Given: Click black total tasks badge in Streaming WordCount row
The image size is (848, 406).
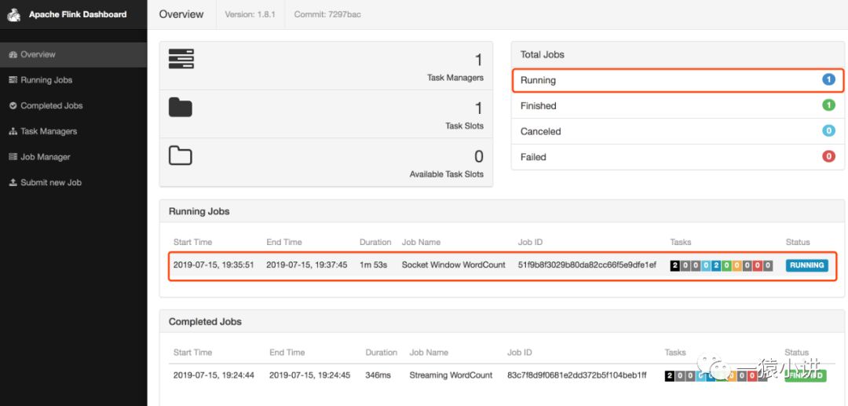Looking at the screenshot, I should pos(669,375).
